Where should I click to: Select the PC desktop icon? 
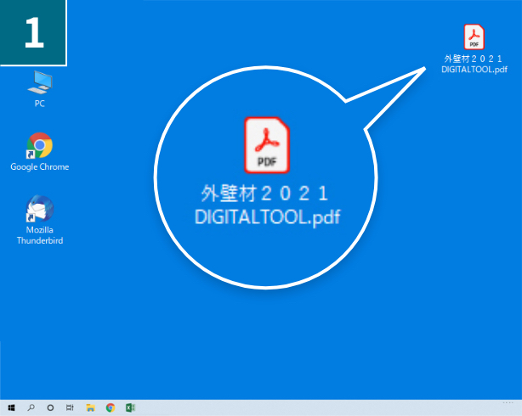(39, 83)
